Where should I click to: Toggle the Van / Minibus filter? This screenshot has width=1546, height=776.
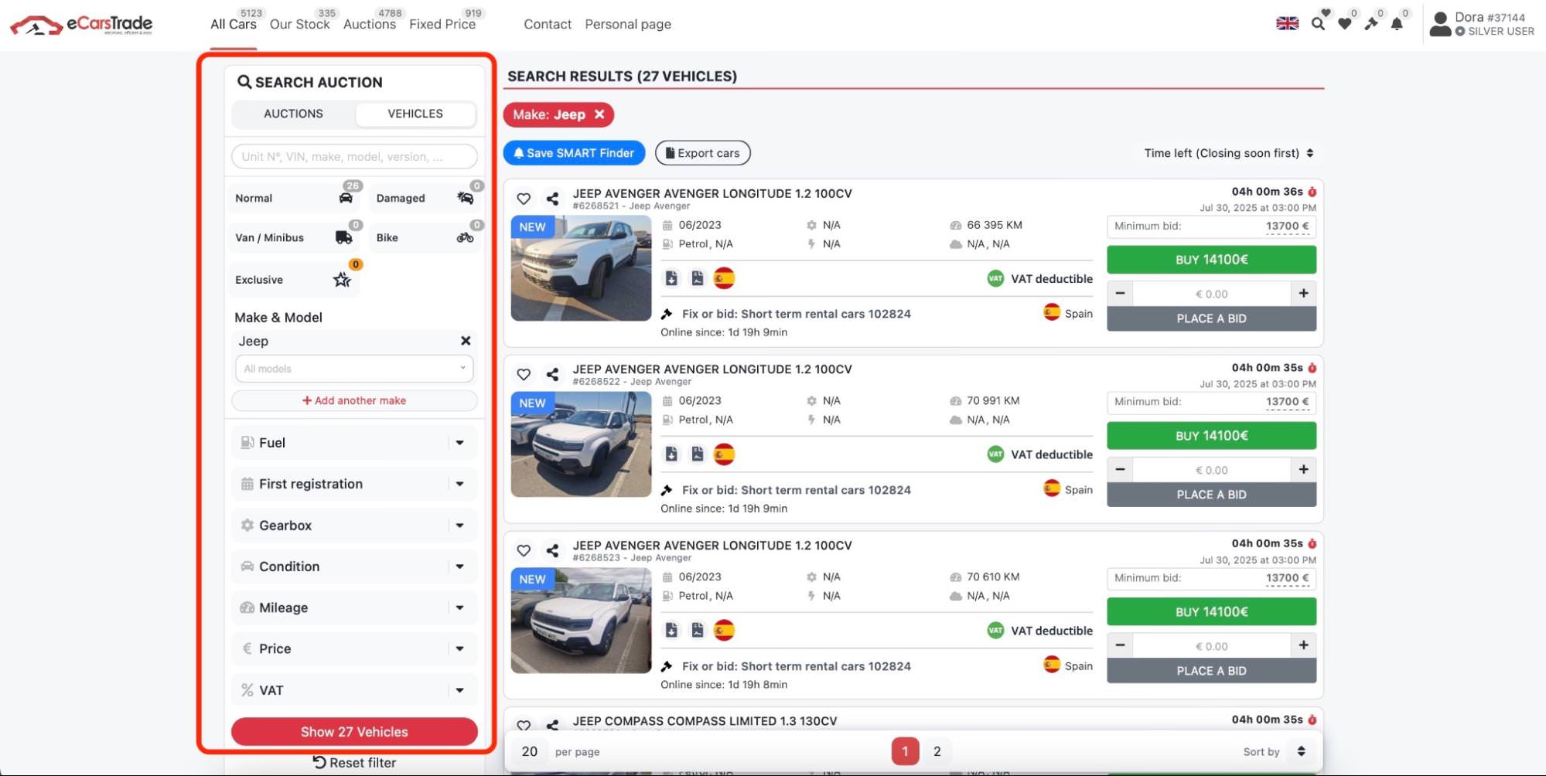click(295, 237)
